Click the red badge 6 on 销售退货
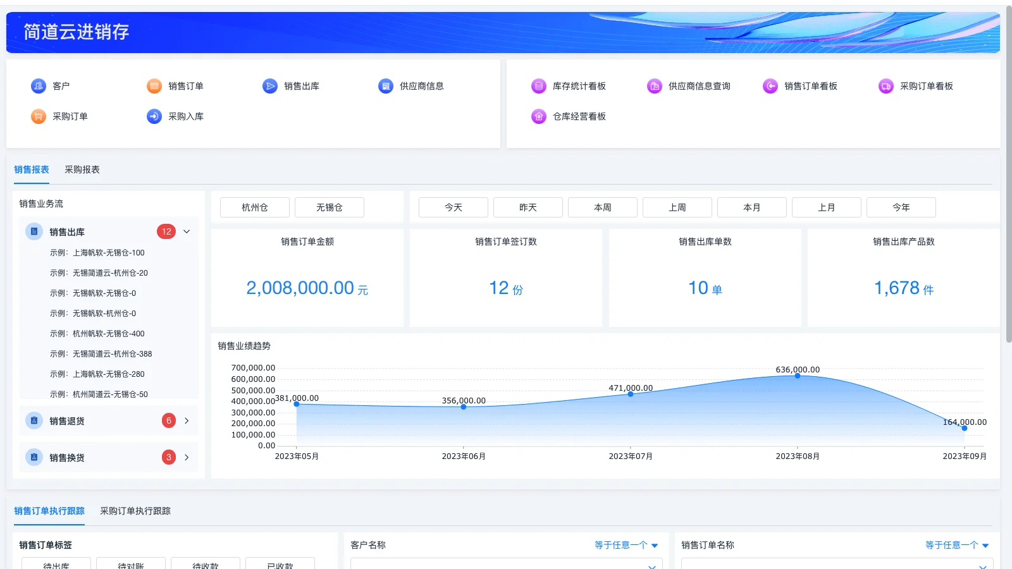1012x569 pixels. [169, 420]
